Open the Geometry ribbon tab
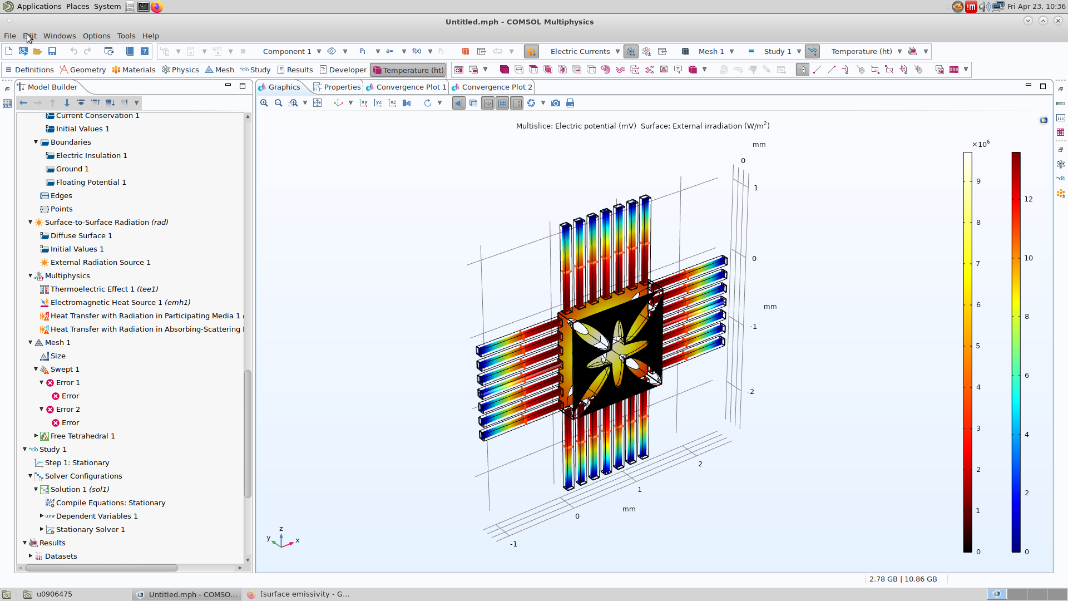 click(x=82, y=70)
